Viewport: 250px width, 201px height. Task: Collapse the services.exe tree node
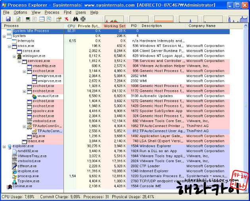[19, 61]
